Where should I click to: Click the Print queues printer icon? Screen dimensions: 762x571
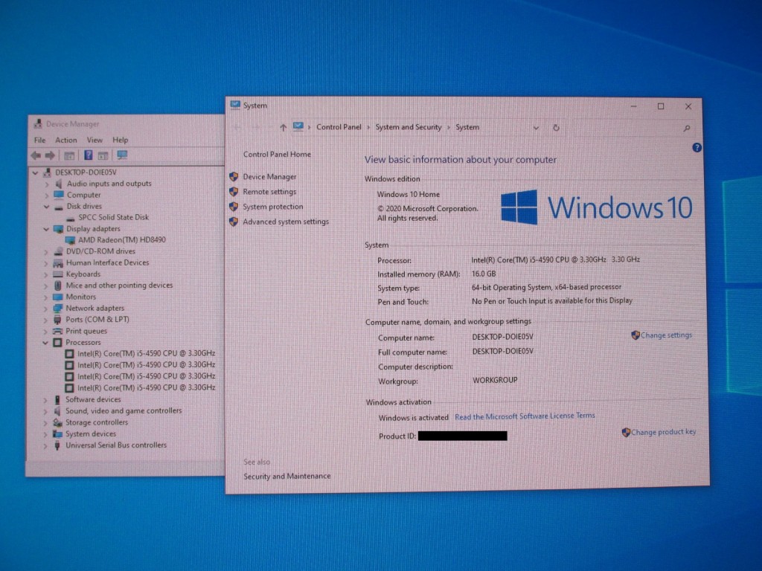[57, 331]
